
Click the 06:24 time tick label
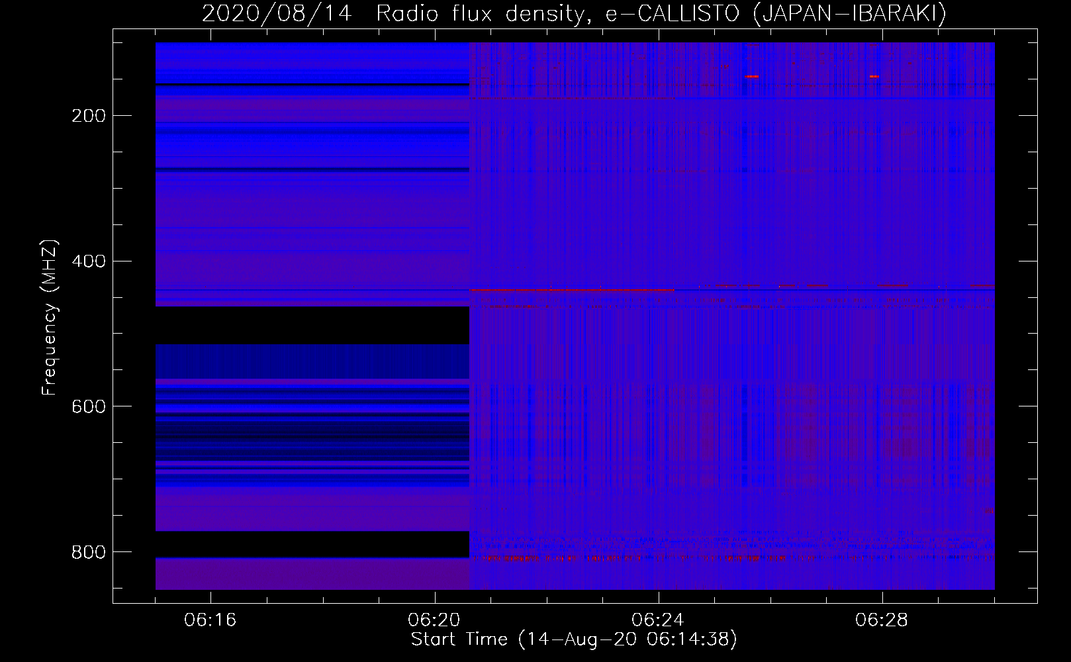coord(657,620)
